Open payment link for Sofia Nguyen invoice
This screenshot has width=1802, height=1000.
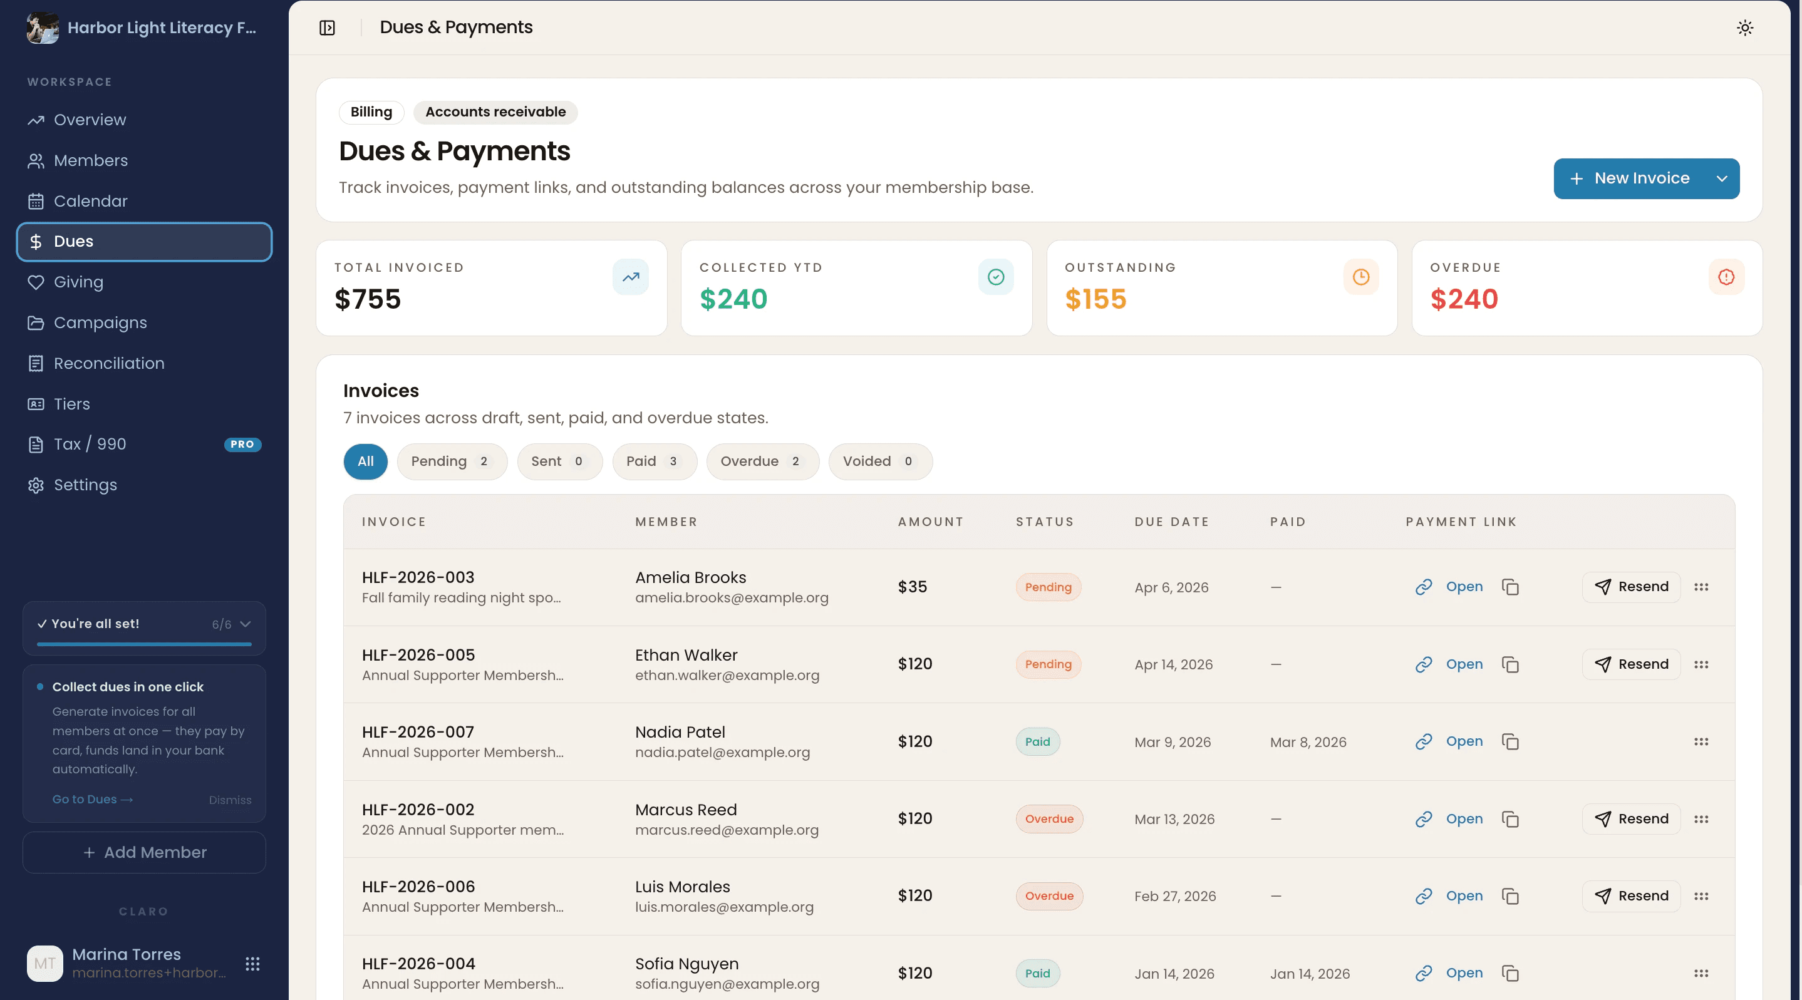pos(1449,974)
